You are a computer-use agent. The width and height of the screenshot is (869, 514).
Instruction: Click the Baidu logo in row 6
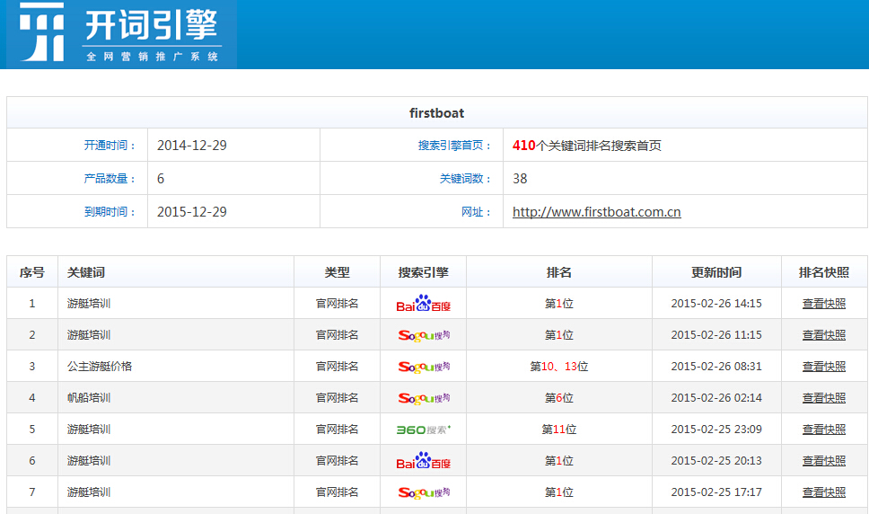coord(424,461)
